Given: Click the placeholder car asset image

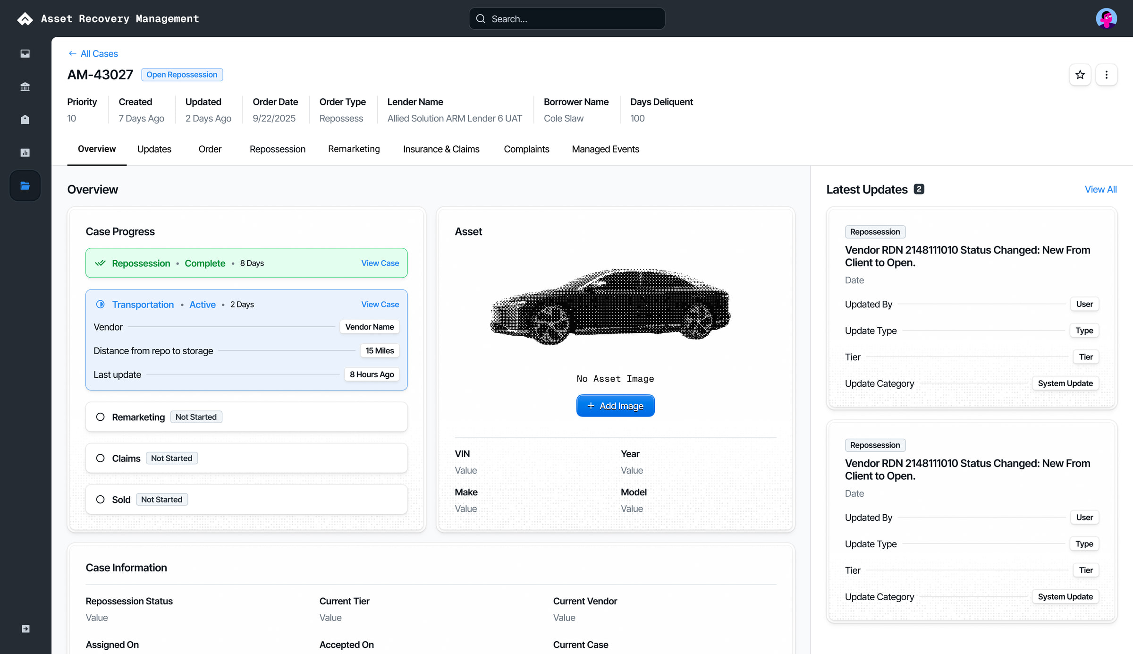Looking at the screenshot, I should point(610,306).
